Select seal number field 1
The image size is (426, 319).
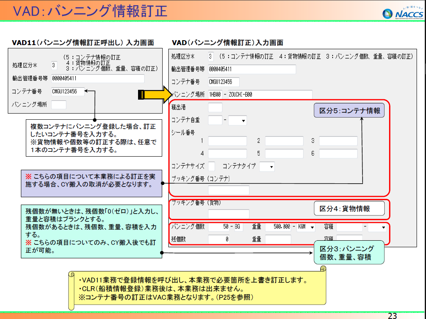[x=227, y=141]
